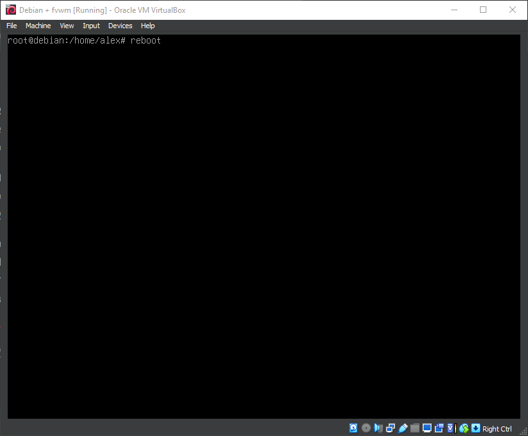Click the optical drives status icon
This screenshot has height=436, width=528.
coord(365,428)
